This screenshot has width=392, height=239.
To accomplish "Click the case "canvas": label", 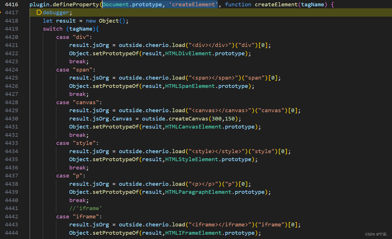I will (x=79, y=102).
